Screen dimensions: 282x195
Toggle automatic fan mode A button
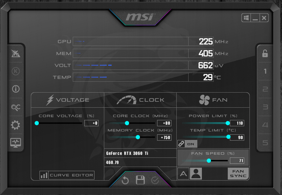coord(183,174)
